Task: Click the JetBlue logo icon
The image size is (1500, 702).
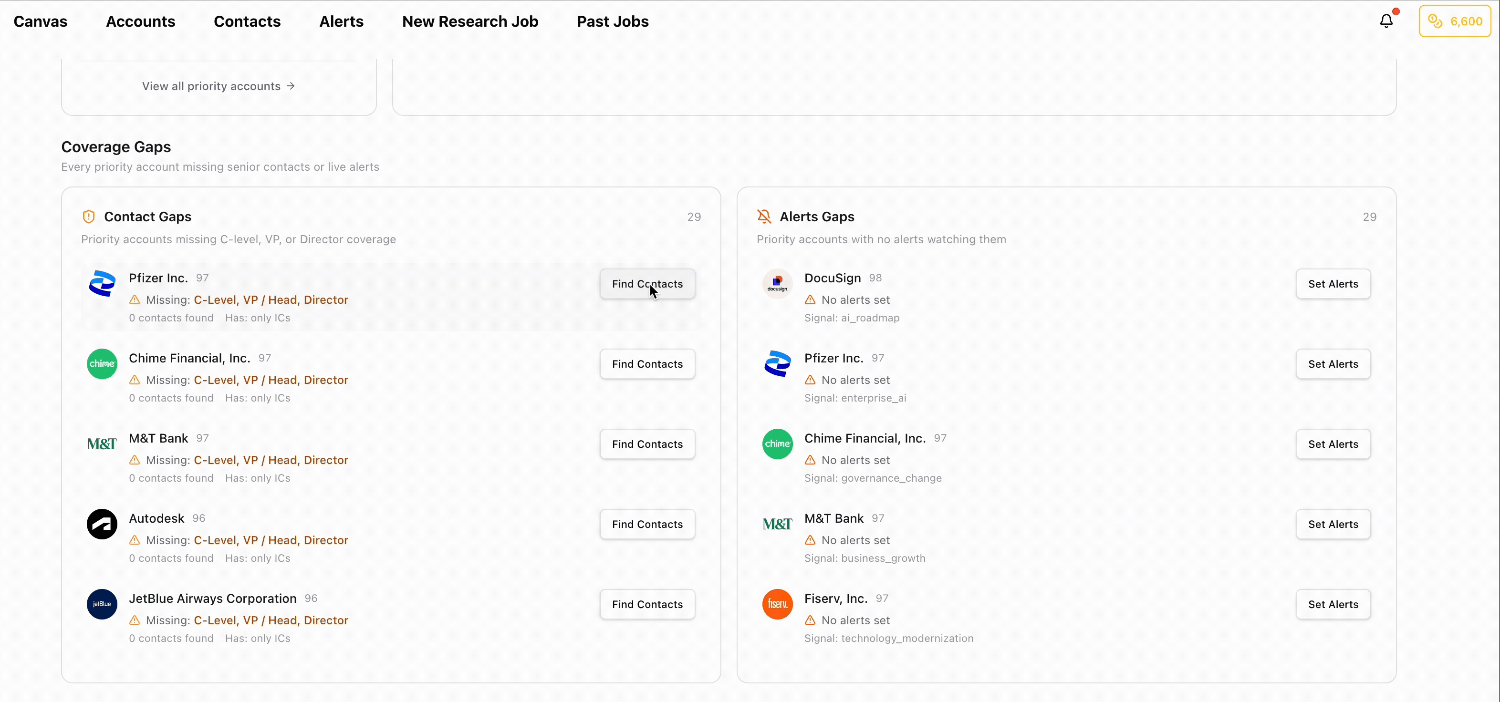Action: coord(102,604)
